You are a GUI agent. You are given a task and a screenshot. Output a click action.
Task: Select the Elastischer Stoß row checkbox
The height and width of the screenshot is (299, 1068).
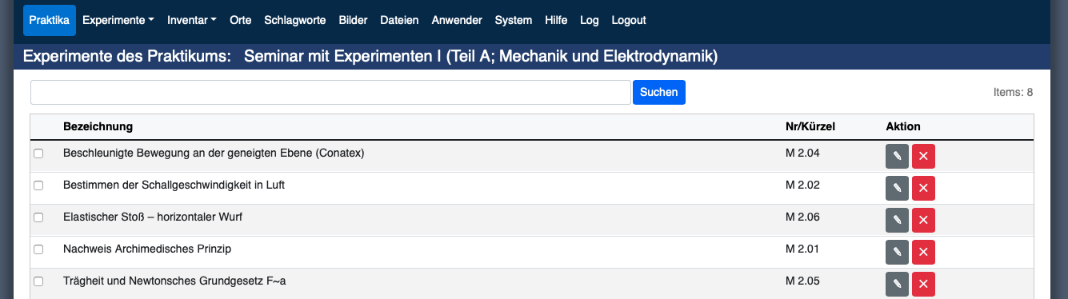(38, 217)
